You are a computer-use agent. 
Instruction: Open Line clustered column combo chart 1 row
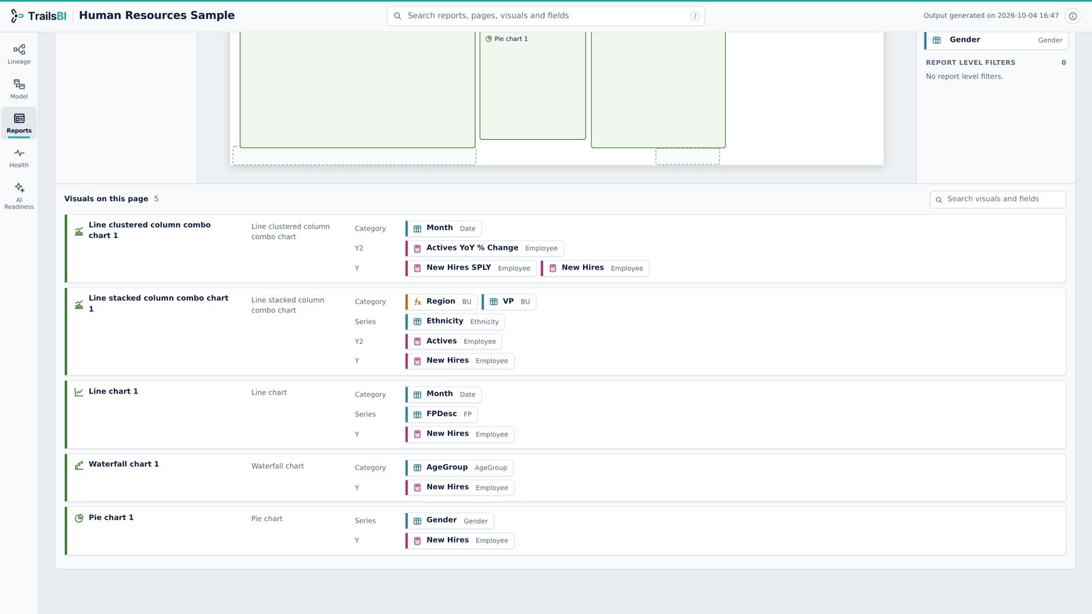pos(566,248)
